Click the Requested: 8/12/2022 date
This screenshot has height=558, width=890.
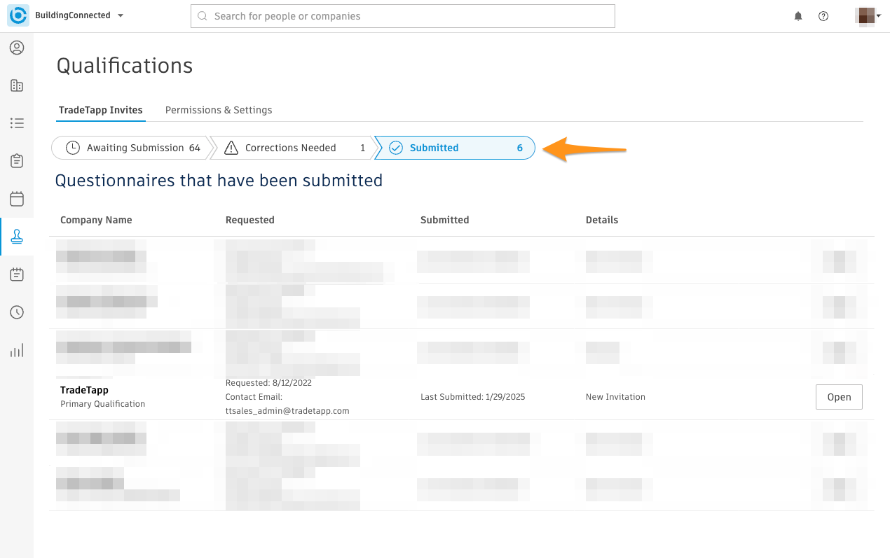click(268, 383)
